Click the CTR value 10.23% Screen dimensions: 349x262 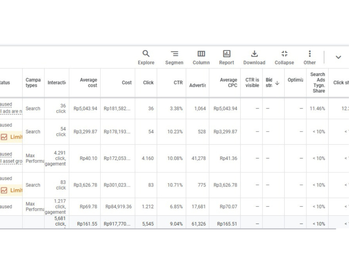(175, 132)
